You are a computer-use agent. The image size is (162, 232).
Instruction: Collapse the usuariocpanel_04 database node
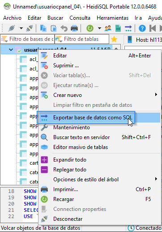[11, 49]
